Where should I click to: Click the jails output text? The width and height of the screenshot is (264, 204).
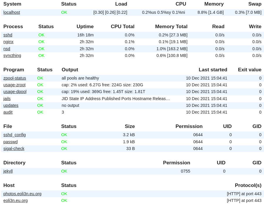coord(116,99)
